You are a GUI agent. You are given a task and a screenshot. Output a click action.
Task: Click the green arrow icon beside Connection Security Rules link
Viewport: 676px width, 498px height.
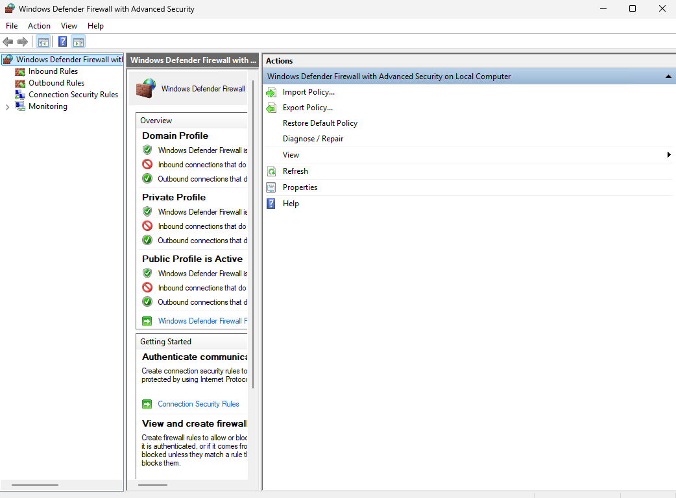coord(147,404)
